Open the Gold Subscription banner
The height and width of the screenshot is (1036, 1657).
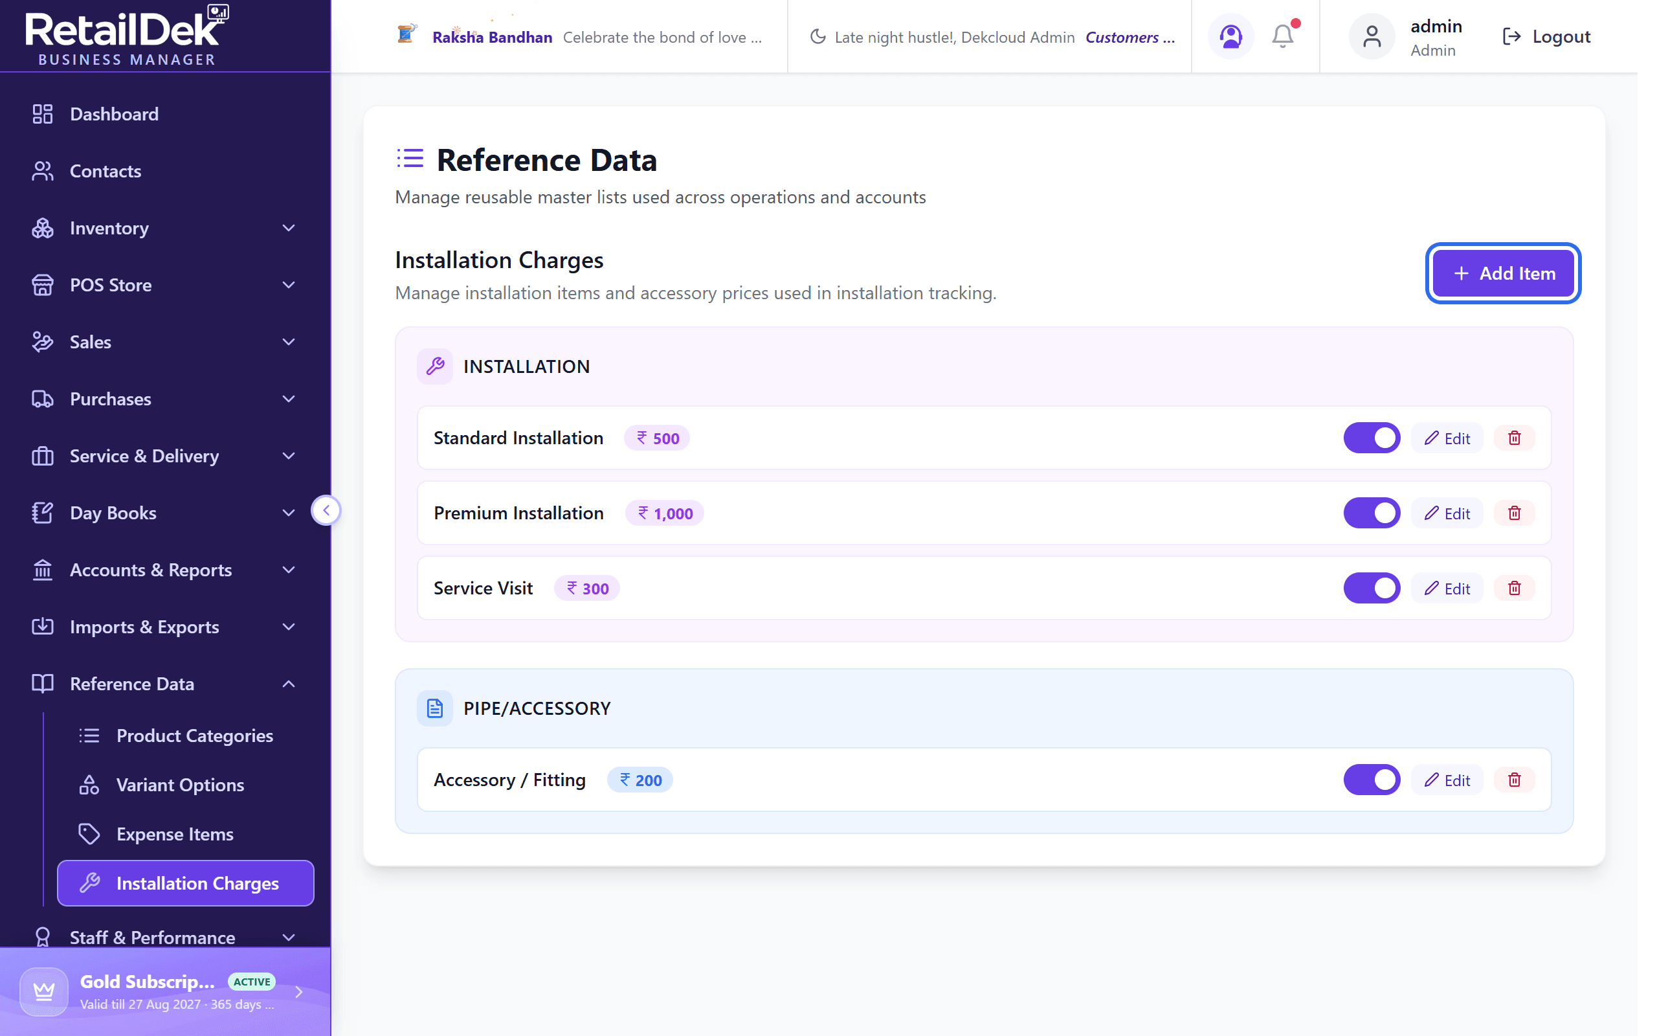165,991
